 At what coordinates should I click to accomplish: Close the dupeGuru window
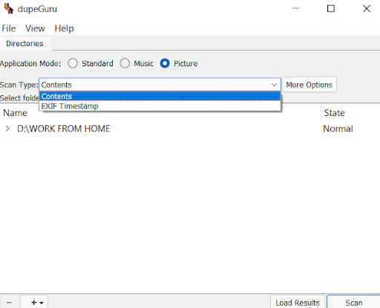click(x=367, y=8)
